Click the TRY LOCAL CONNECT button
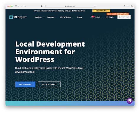 click(49, 84)
